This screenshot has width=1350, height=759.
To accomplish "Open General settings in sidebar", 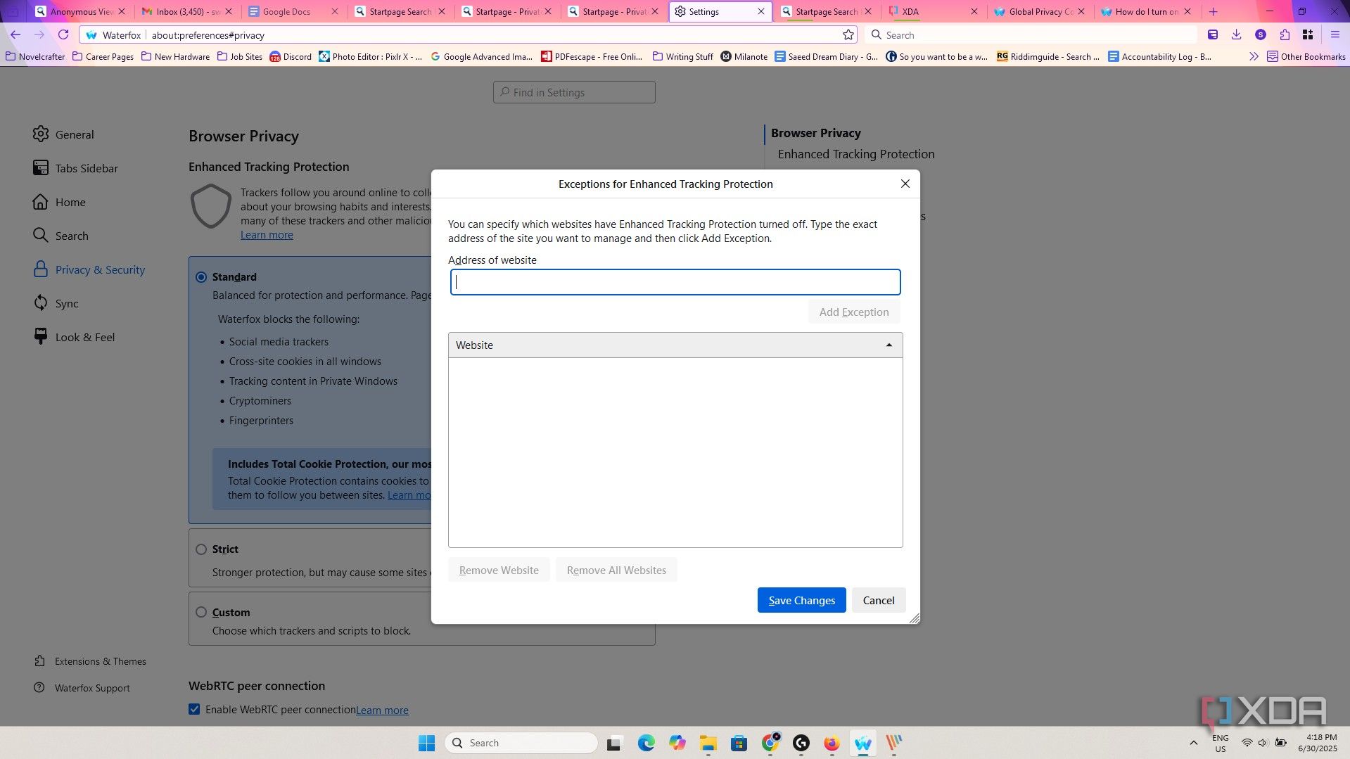I will click(63, 134).
